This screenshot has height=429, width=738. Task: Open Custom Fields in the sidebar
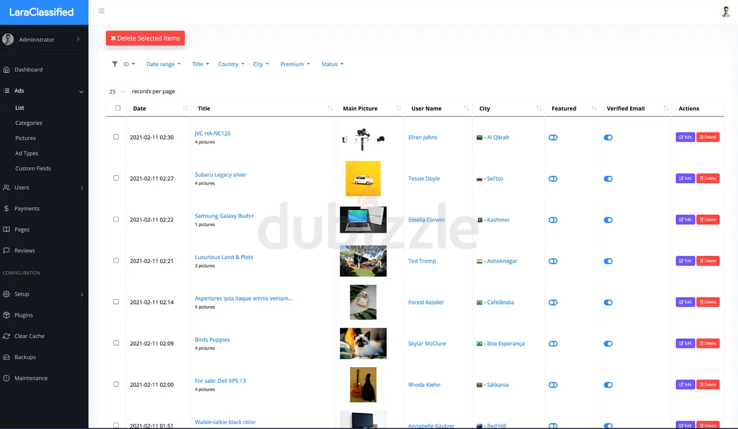click(x=33, y=168)
